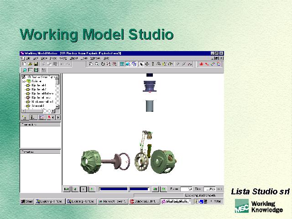The width and height of the screenshot is (292, 219).
Task: Open the Window menu
Action: click(x=95, y=58)
